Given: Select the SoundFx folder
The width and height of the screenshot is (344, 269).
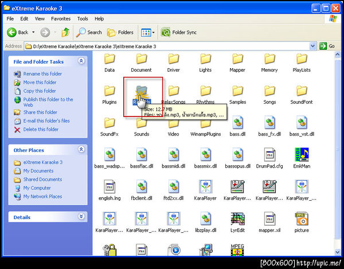Looking at the screenshot, I should (110, 127).
